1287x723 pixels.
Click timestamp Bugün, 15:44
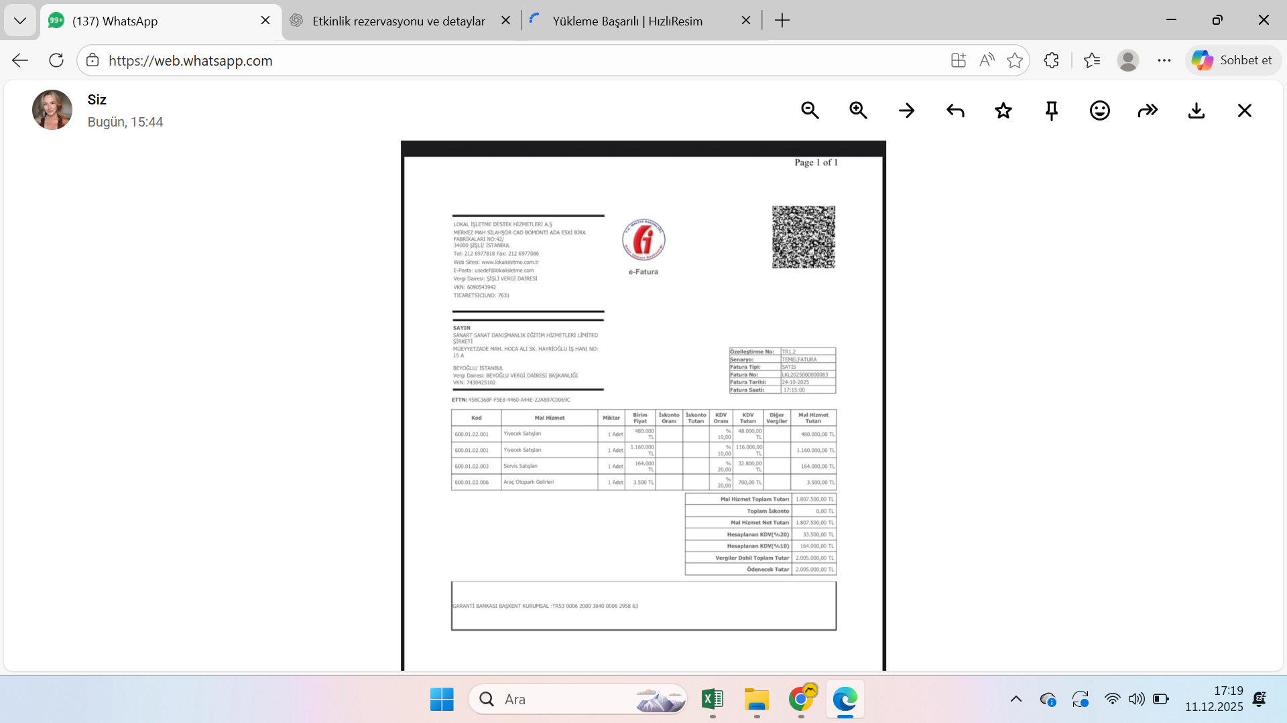125,122
